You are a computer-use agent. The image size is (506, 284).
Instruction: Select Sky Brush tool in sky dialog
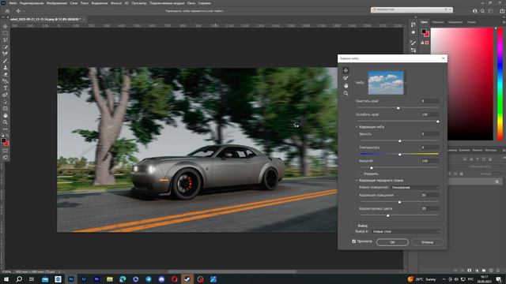click(346, 78)
